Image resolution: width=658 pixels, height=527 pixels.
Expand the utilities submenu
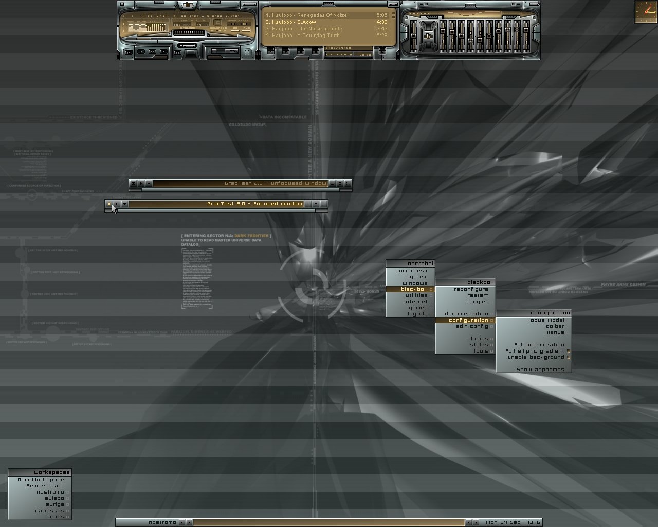pyautogui.click(x=411, y=295)
